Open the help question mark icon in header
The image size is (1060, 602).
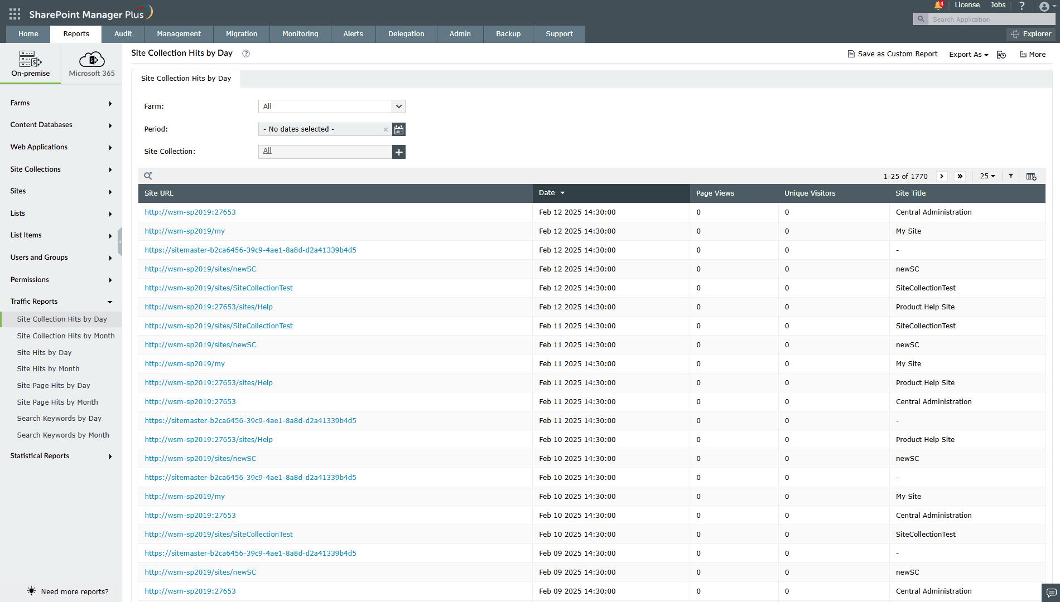point(1022,6)
